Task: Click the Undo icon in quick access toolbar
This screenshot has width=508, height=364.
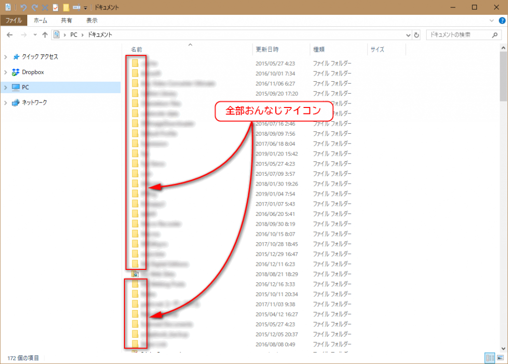Action: [x=23, y=7]
